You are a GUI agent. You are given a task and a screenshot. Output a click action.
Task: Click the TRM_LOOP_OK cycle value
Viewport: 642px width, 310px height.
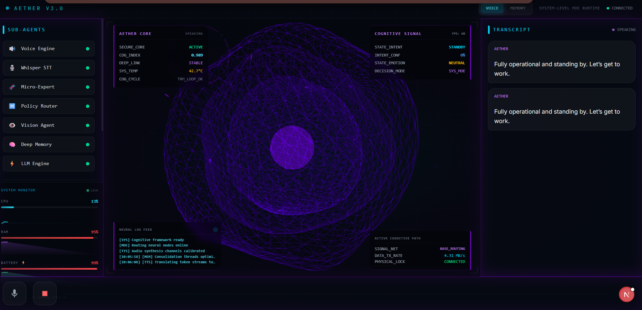point(190,79)
